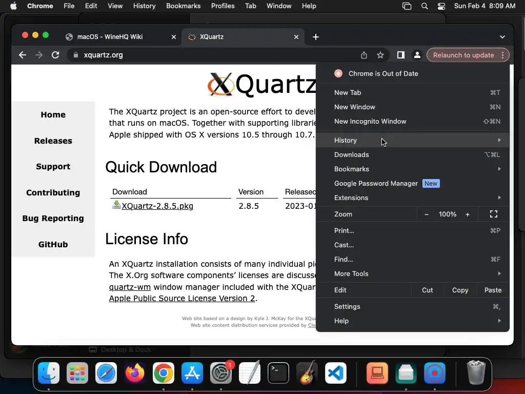The width and height of the screenshot is (525, 394).
Task: Download the XQuartz-2.8.5.pkg link
Action: pos(157,206)
